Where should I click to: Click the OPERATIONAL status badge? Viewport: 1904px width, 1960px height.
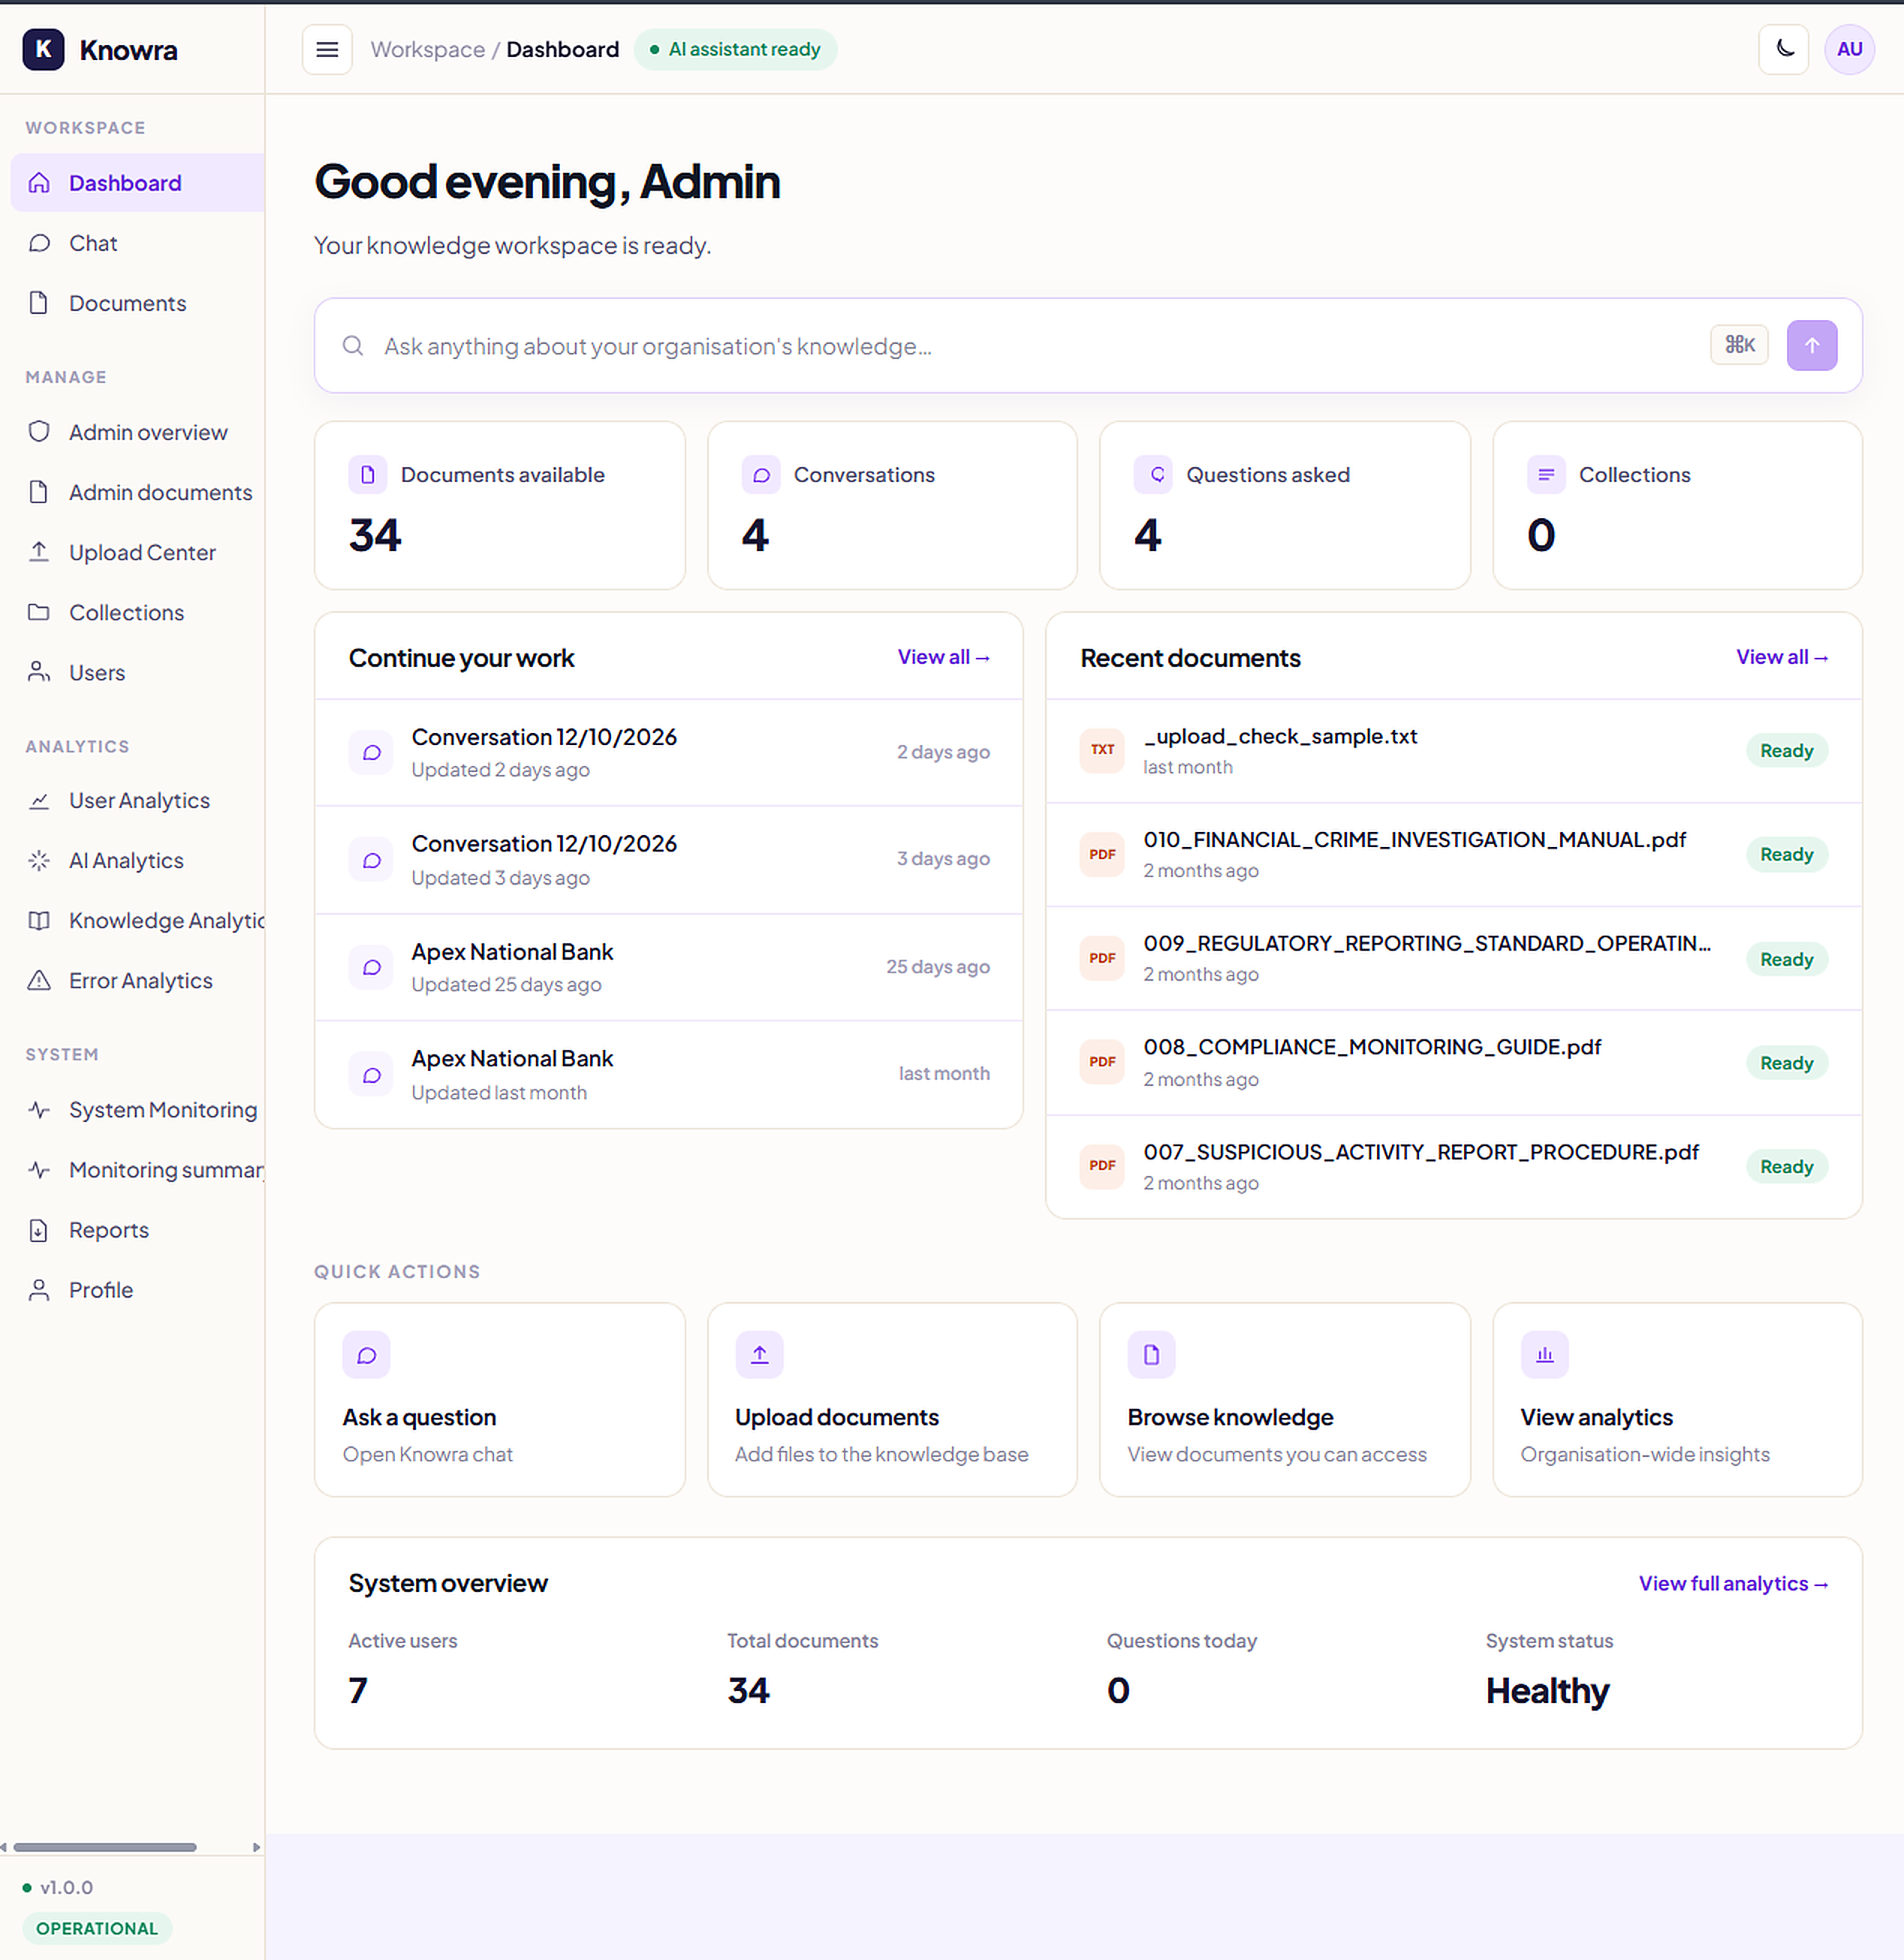(97, 1928)
